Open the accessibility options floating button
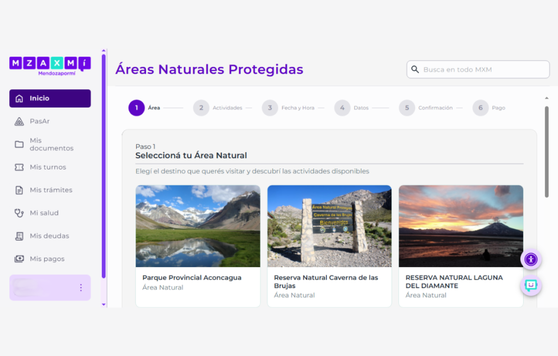The height and width of the screenshot is (356, 558). [x=531, y=260]
